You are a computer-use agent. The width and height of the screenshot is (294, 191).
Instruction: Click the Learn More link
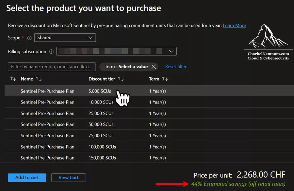point(234,25)
